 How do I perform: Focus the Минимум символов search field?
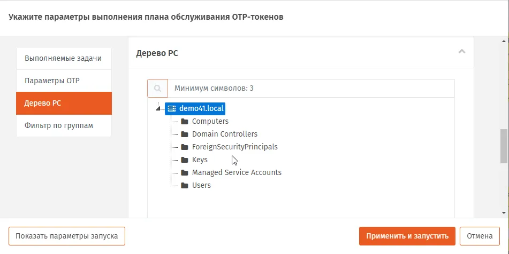coord(311,88)
